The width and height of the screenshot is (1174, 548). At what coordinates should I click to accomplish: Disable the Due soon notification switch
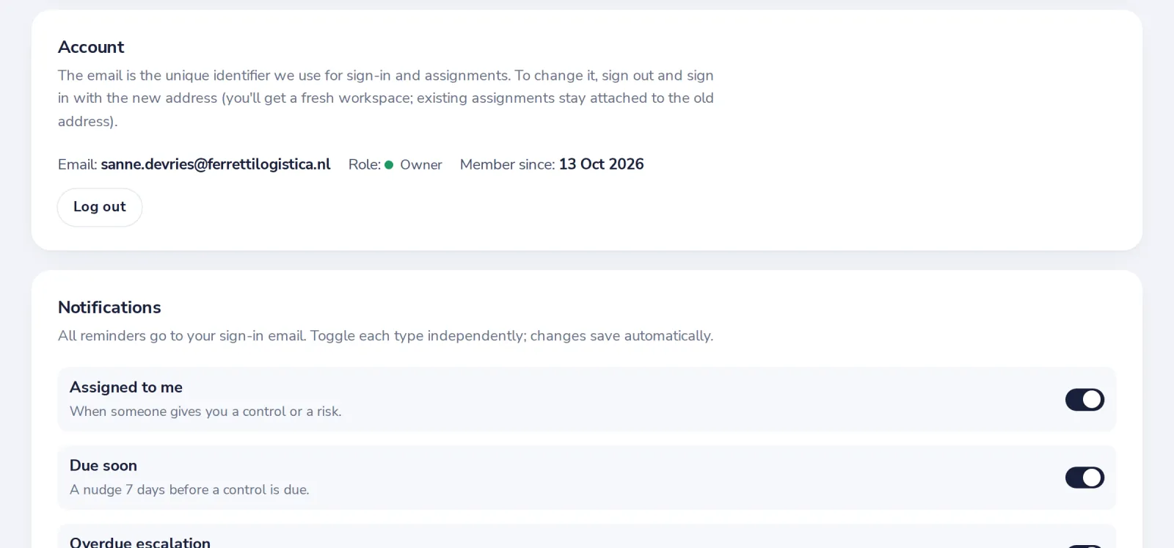coord(1084,478)
